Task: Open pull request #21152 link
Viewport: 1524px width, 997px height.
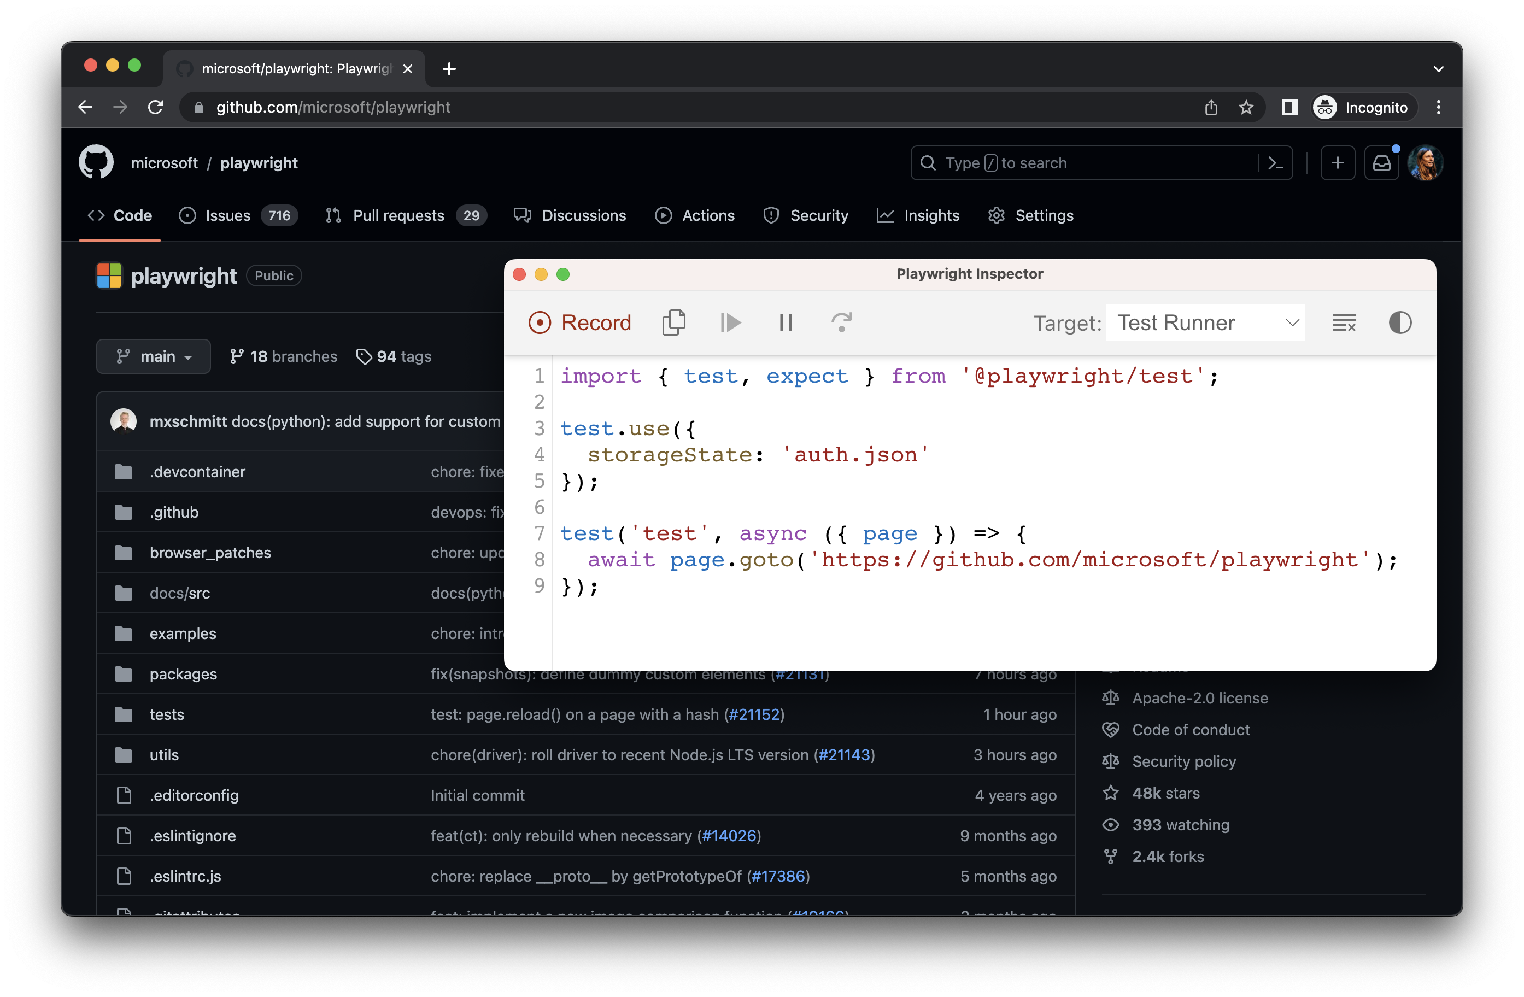Action: tap(754, 714)
